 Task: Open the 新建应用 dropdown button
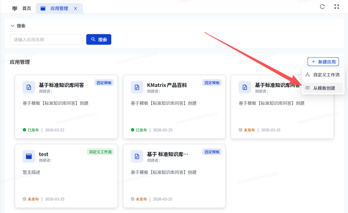(x=323, y=62)
